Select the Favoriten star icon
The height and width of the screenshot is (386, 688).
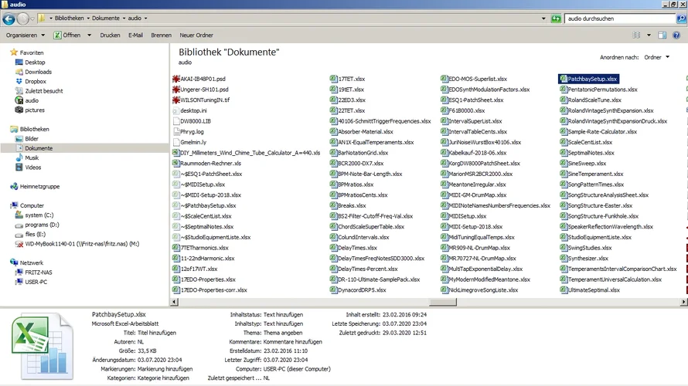pyautogui.click(x=14, y=52)
